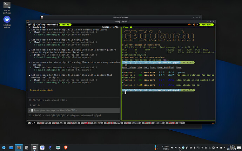Image resolution: width=242 pixels, height=151 pixels.
Task: Open the GPD P3 Landscape desktop shortcut
Action: point(7,7)
